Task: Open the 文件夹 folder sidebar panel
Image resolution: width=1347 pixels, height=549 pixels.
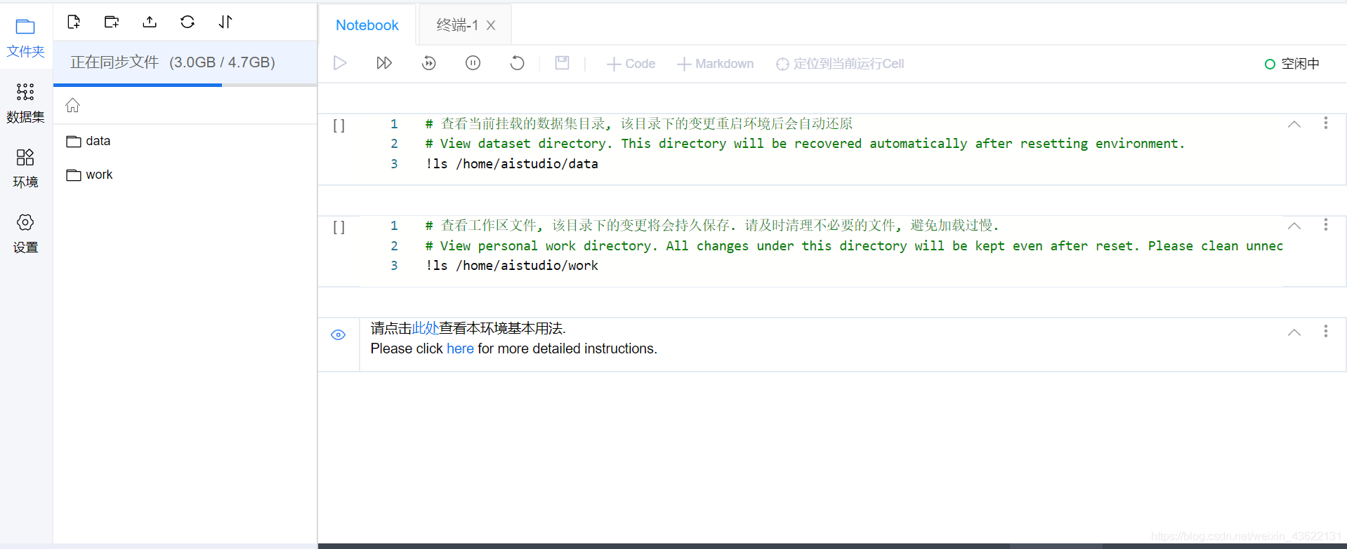Action: click(x=25, y=38)
